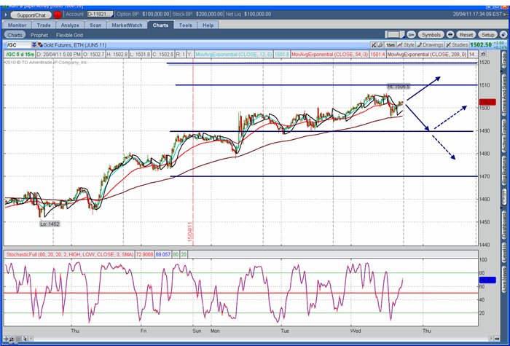Image resolution: width=510 pixels, height=346 pixels.
Task: Click the 15/04/11 vertical date marker label
Action: pos(190,231)
